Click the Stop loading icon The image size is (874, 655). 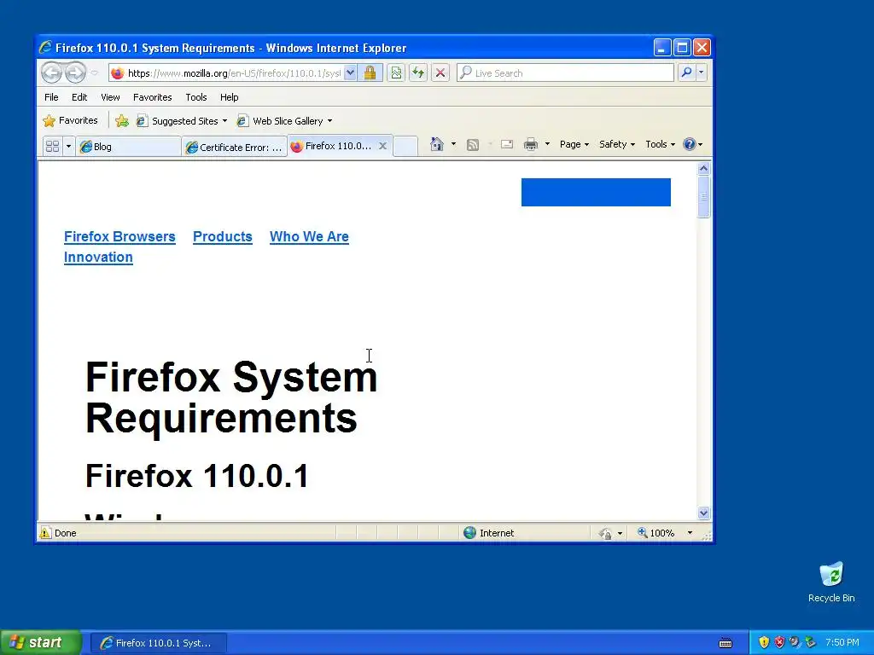pyautogui.click(x=440, y=73)
